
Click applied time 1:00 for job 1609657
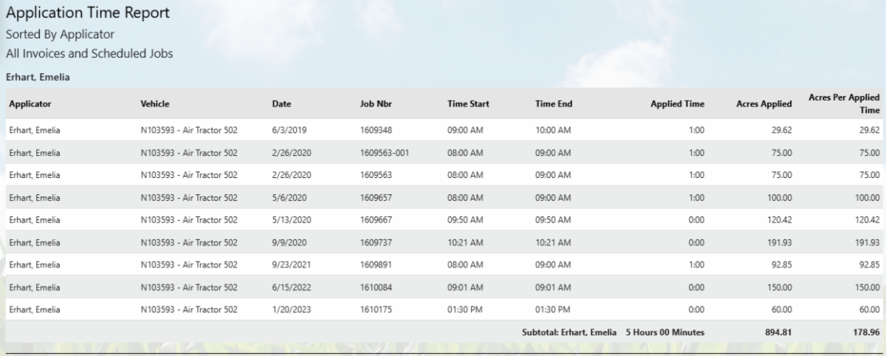point(697,197)
